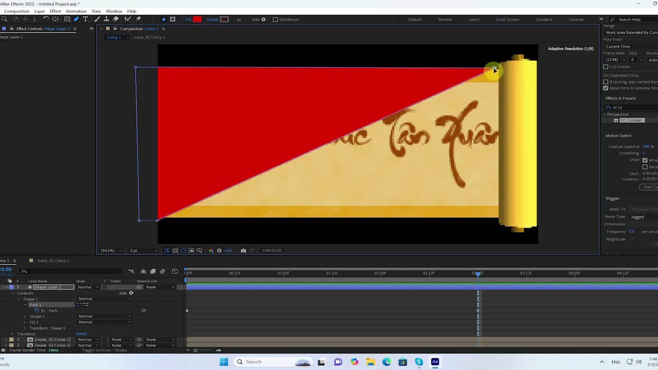This screenshot has width=658, height=370.
Task: Click the Start Capture button in Motion Sketch
Action: coord(649,187)
